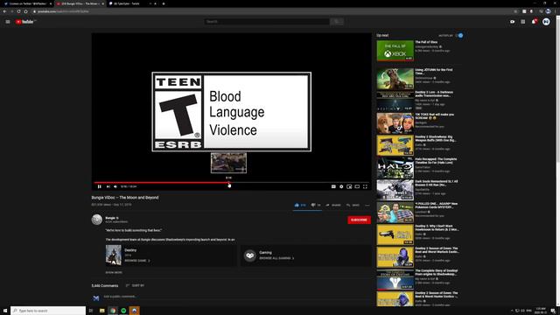
Task: Reload the page
Action: (18, 11)
